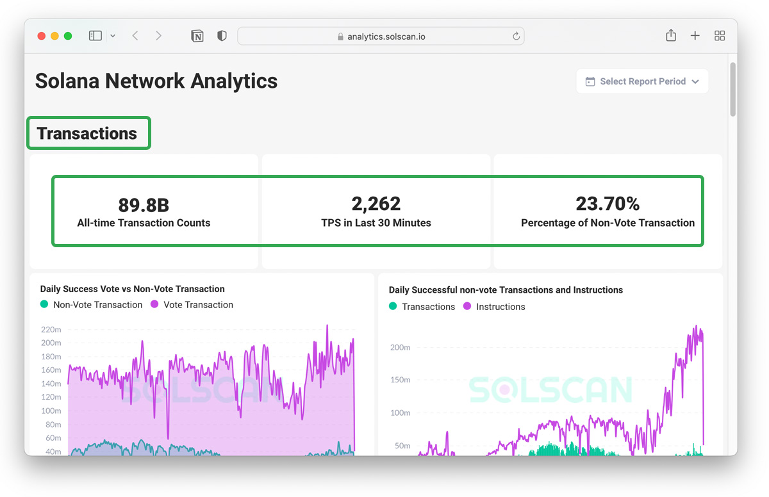
Task: Click the purple Instructions legend dot
Action: 467,307
